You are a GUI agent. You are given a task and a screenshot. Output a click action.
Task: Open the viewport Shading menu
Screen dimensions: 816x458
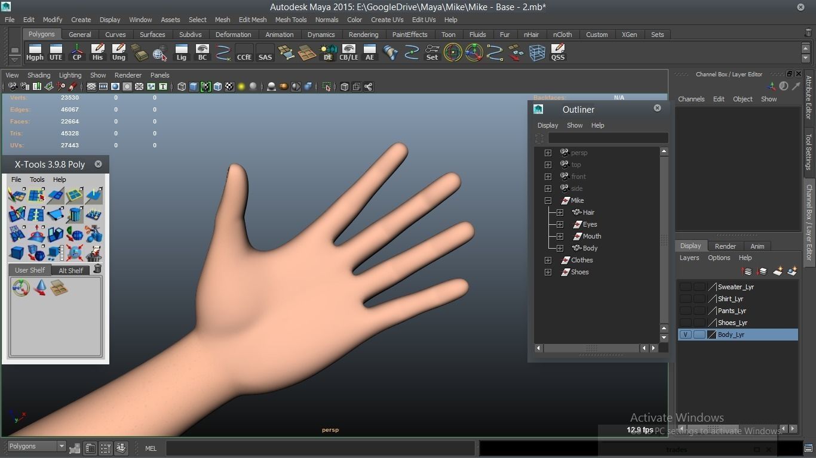pyautogui.click(x=39, y=75)
